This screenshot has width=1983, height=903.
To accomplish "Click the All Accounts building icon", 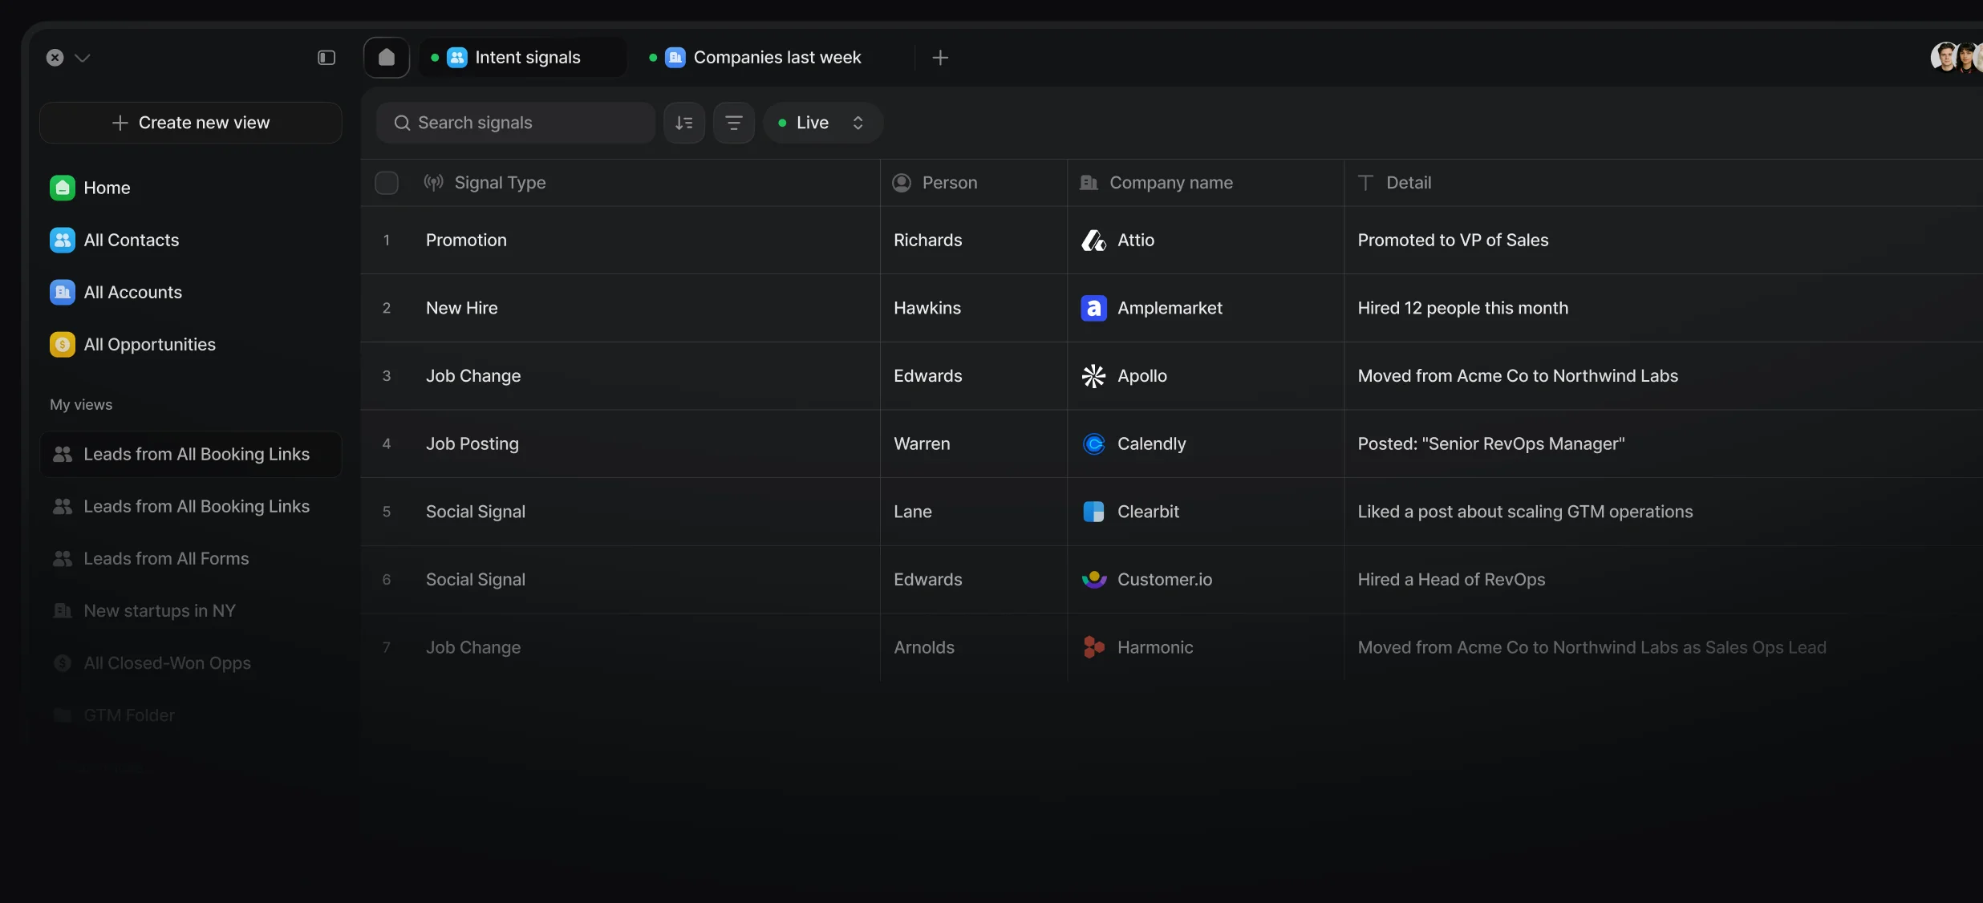I will [63, 292].
